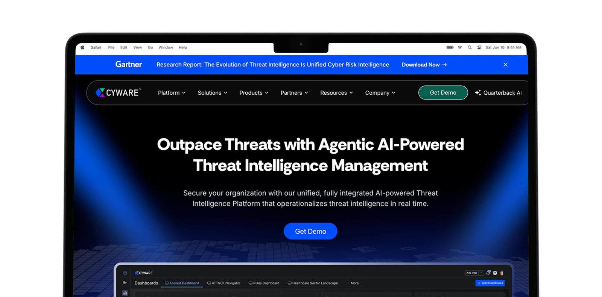Click the Research Report banner text
This screenshot has width=602, height=297.
click(x=273, y=65)
